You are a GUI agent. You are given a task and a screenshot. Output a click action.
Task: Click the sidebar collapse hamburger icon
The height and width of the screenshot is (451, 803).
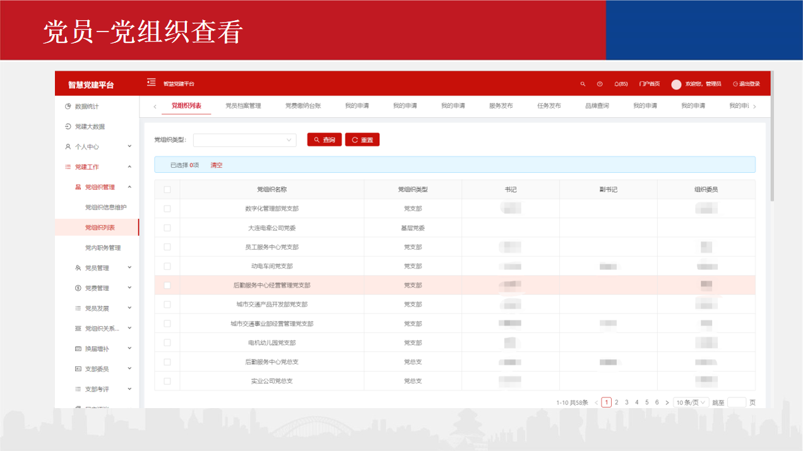151,83
